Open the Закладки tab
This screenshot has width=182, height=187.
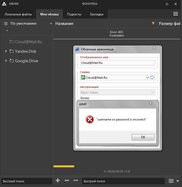tap(96, 14)
